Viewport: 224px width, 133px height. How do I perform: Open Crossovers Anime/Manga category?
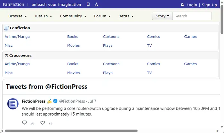[x=17, y=64]
